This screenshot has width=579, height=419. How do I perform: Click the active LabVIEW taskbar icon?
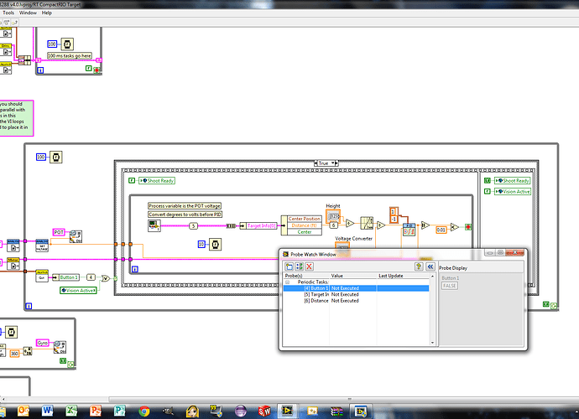(287, 411)
